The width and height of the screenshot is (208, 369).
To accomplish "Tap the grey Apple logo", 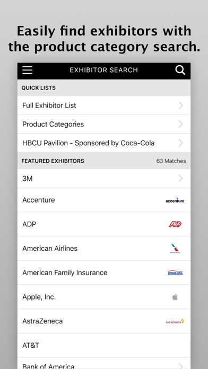I will [x=175, y=297].
